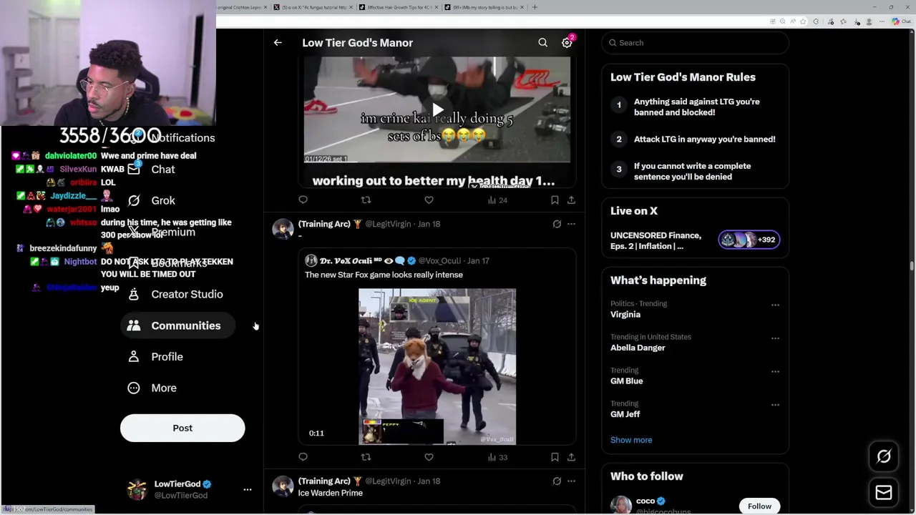Share the workout video post
The image size is (916, 515).
click(571, 200)
